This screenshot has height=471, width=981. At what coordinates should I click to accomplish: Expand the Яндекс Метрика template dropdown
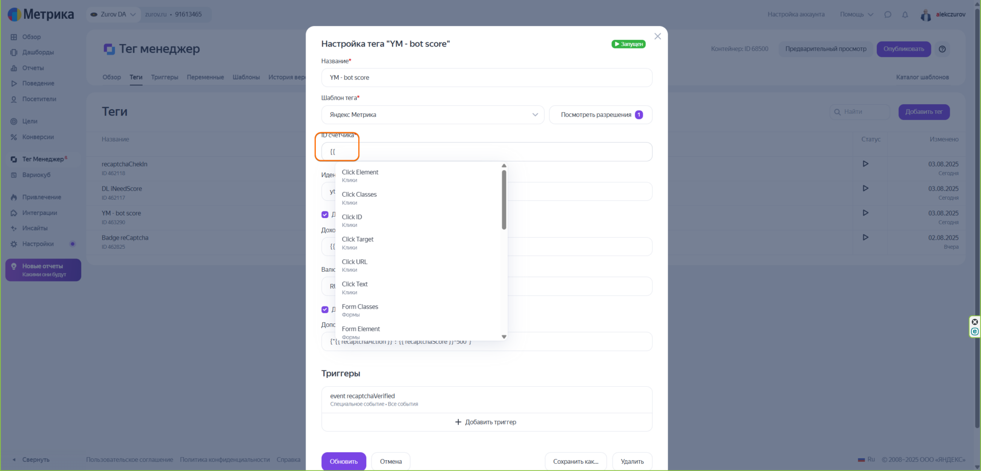[433, 115]
